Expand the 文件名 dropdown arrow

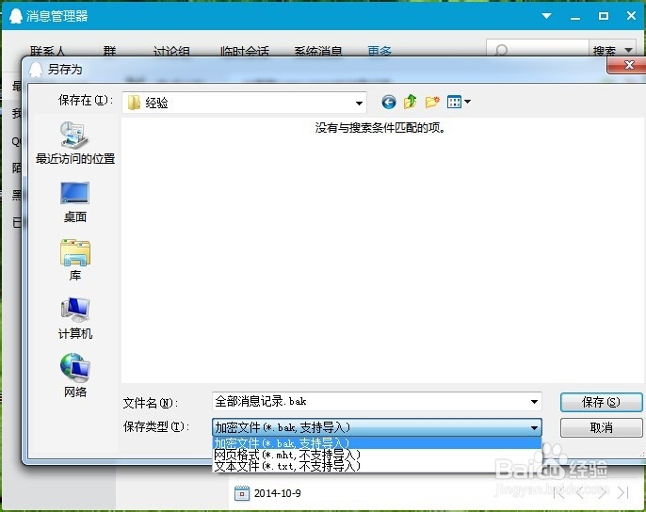[534, 402]
